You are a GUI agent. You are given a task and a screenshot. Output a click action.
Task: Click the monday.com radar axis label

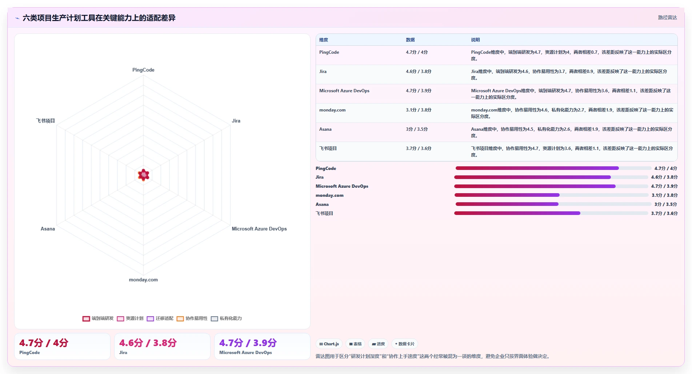[x=143, y=280]
